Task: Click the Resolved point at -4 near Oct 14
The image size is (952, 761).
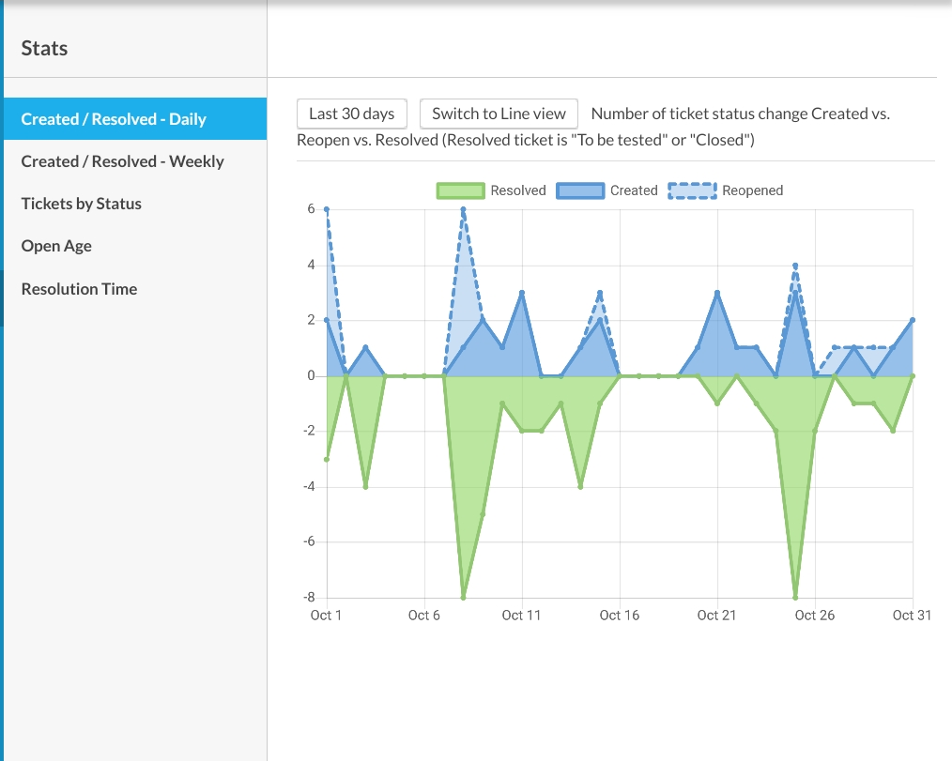Action: point(581,486)
